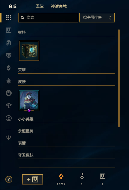129x190 pixels.
Task: Focus the 搜索 search field
Action: pos(48,18)
